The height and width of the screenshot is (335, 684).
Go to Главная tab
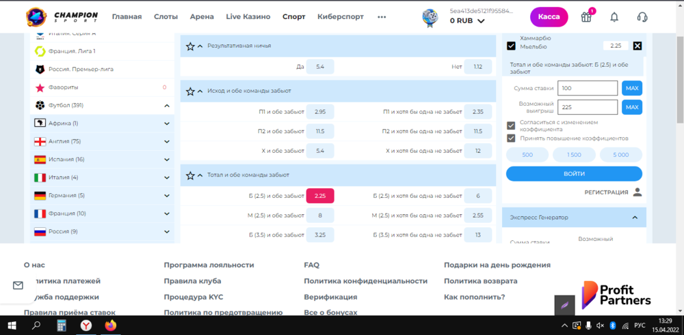(127, 17)
